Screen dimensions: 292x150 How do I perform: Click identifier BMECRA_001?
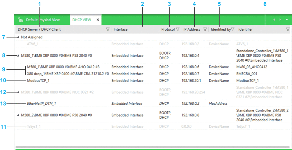click(x=247, y=74)
